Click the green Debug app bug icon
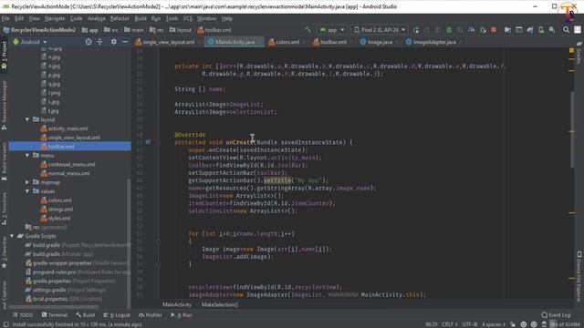This screenshot has width=584, height=328. (449, 30)
